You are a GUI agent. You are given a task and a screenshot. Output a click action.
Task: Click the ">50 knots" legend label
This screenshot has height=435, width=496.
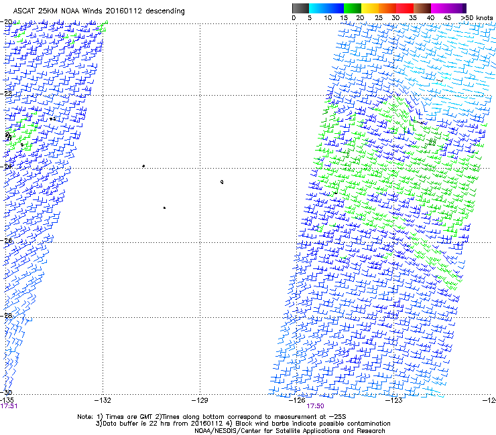pos(477,18)
